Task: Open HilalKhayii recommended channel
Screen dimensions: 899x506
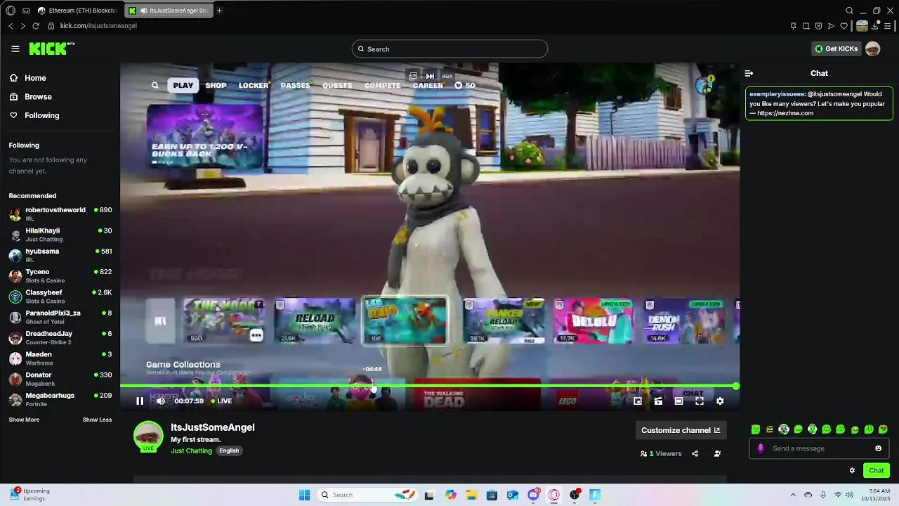Action: (x=60, y=234)
